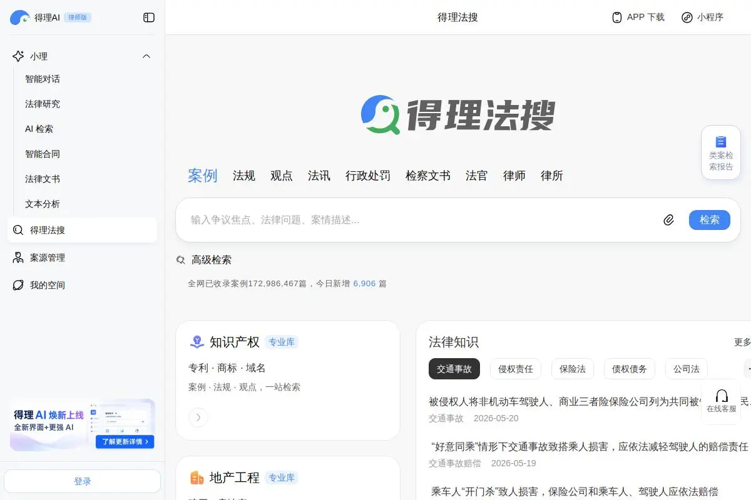
Task: Select the 观点 search tab
Action: point(282,176)
